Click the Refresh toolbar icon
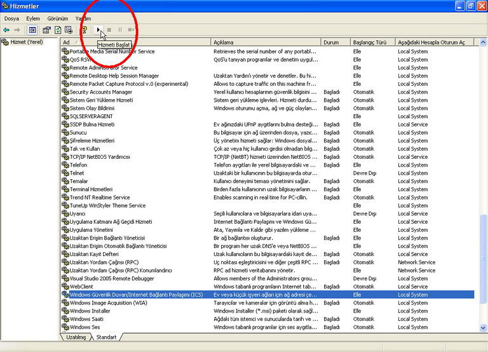 coord(58,30)
